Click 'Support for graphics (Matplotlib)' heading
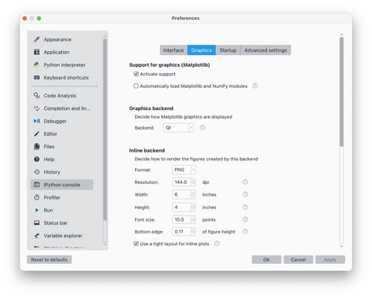372x297 pixels. coord(170,64)
